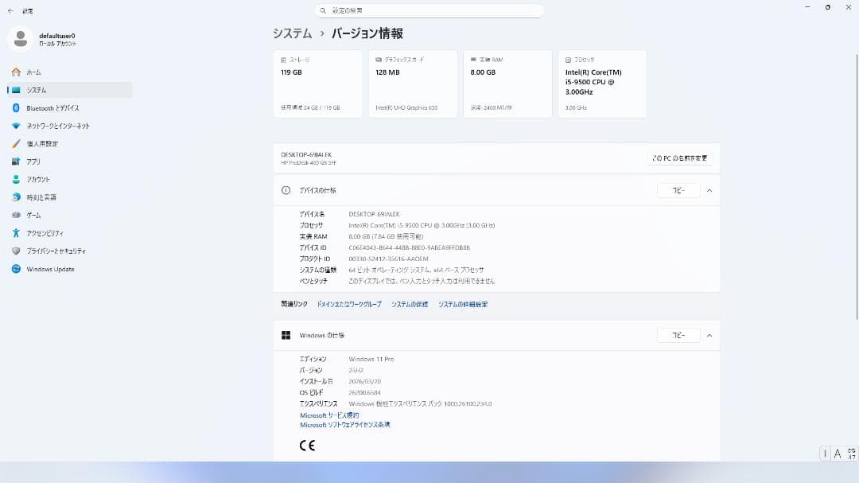Open the アクセシビリティ figure icon
The image size is (859, 483).
click(x=16, y=233)
